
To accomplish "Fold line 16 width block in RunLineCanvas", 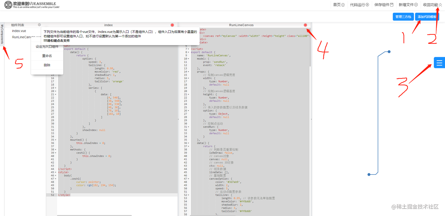I will [189, 78].
